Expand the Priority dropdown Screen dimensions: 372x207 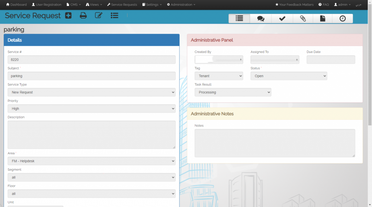point(92,109)
